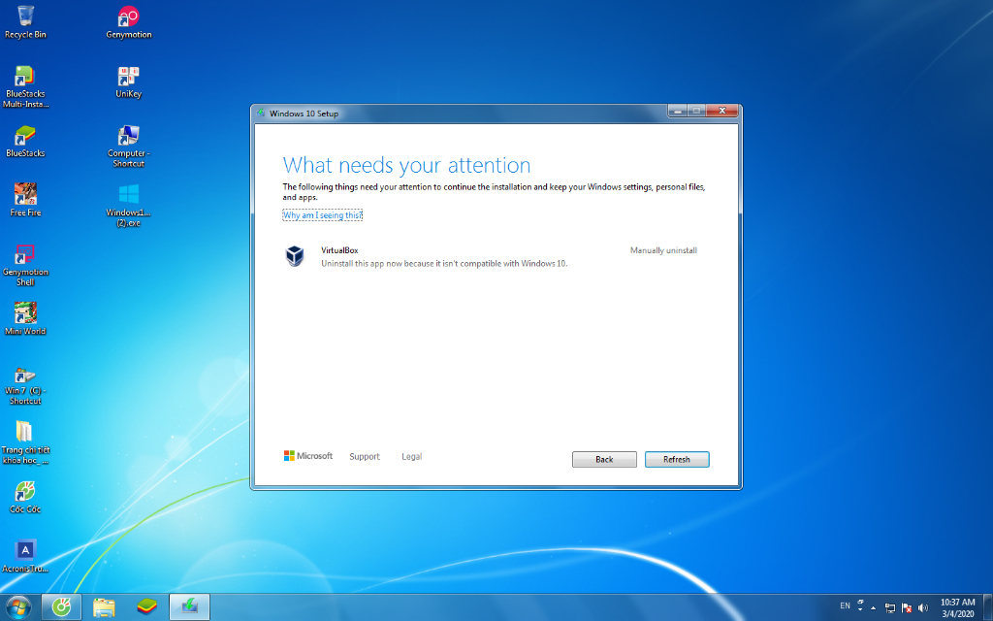Click the Windows 10 Setup taskbar button

[x=189, y=607]
